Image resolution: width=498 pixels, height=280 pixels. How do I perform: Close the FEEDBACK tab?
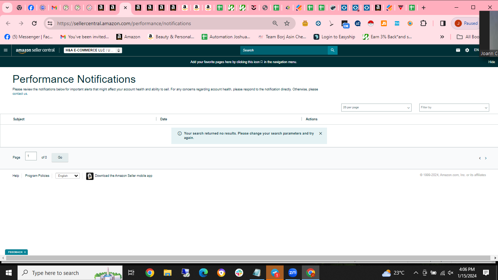[x=25, y=252]
